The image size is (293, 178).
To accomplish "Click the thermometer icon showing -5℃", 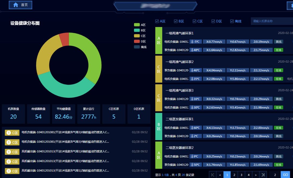I will click(x=192, y=42).
